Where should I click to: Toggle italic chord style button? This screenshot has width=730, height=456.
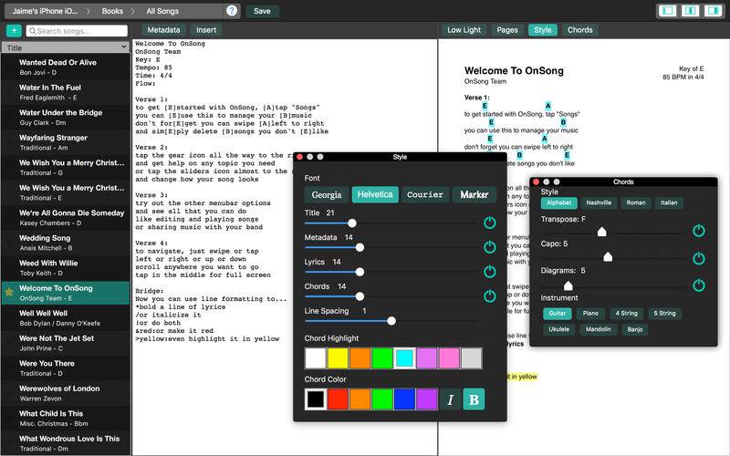coord(450,399)
